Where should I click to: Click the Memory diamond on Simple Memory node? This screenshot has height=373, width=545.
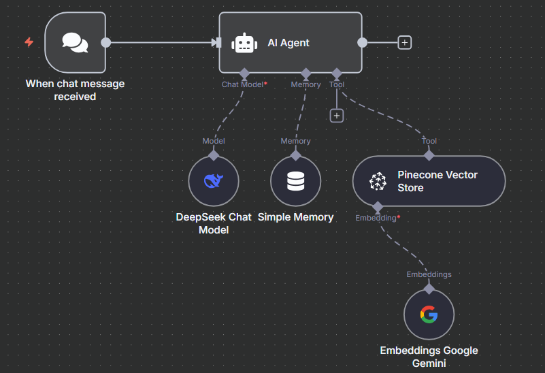pyautogui.click(x=295, y=155)
